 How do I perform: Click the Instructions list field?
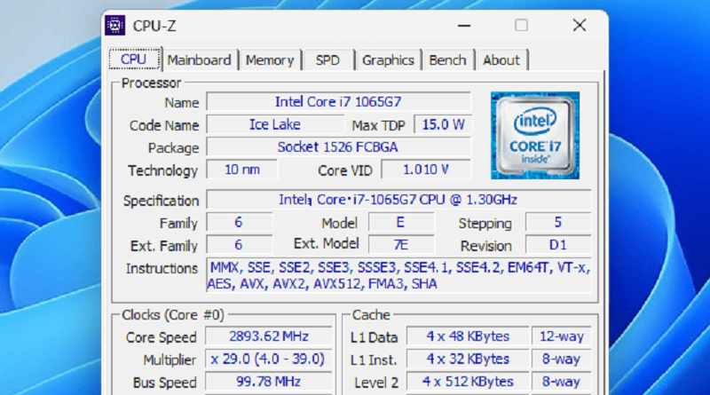(x=398, y=275)
